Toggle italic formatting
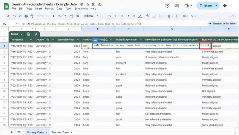 [x=128, y=16]
